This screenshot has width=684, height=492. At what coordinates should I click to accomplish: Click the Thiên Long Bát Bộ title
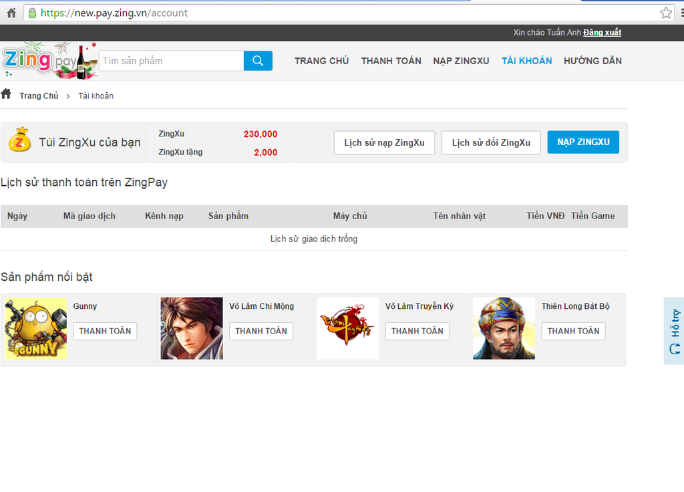coord(576,306)
